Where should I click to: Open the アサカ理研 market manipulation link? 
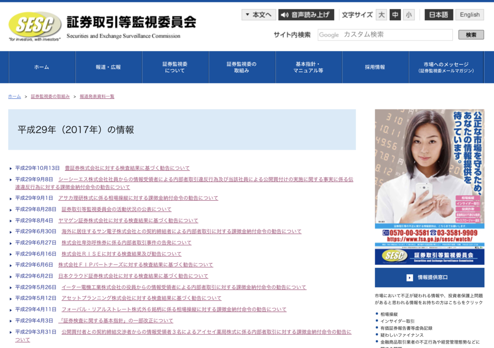click(138, 198)
